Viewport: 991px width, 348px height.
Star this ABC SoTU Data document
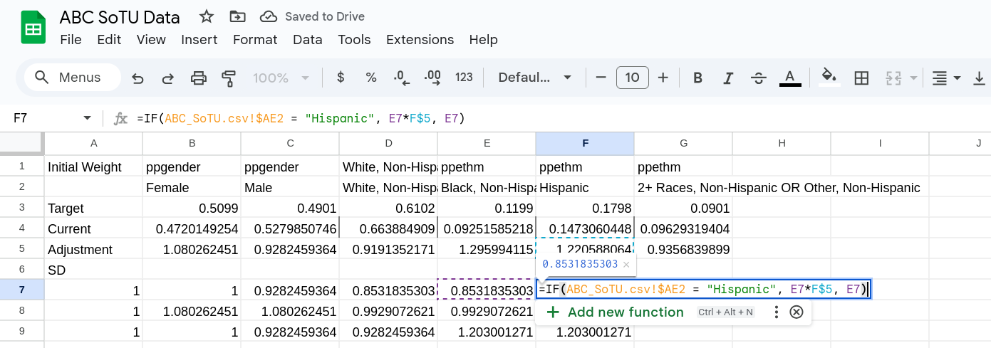(x=206, y=16)
